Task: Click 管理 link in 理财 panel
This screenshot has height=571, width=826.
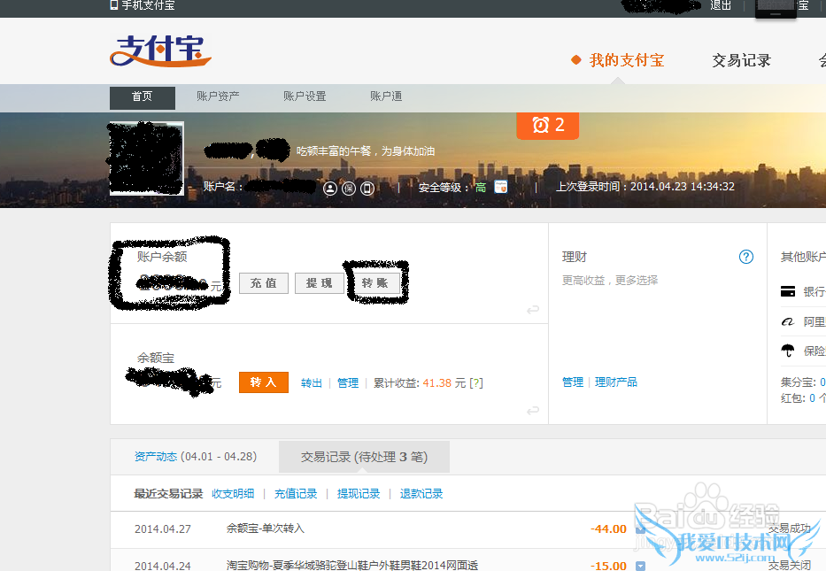Action: click(573, 382)
